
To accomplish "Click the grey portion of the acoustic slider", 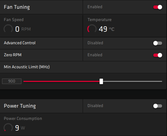I will (133, 81).
